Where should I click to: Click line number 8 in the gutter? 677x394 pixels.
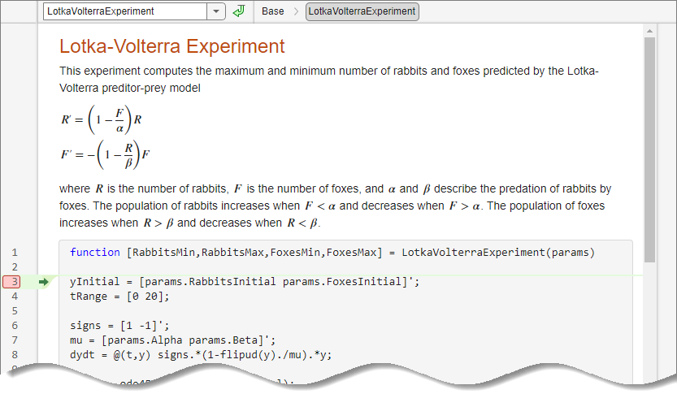click(x=14, y=355)
